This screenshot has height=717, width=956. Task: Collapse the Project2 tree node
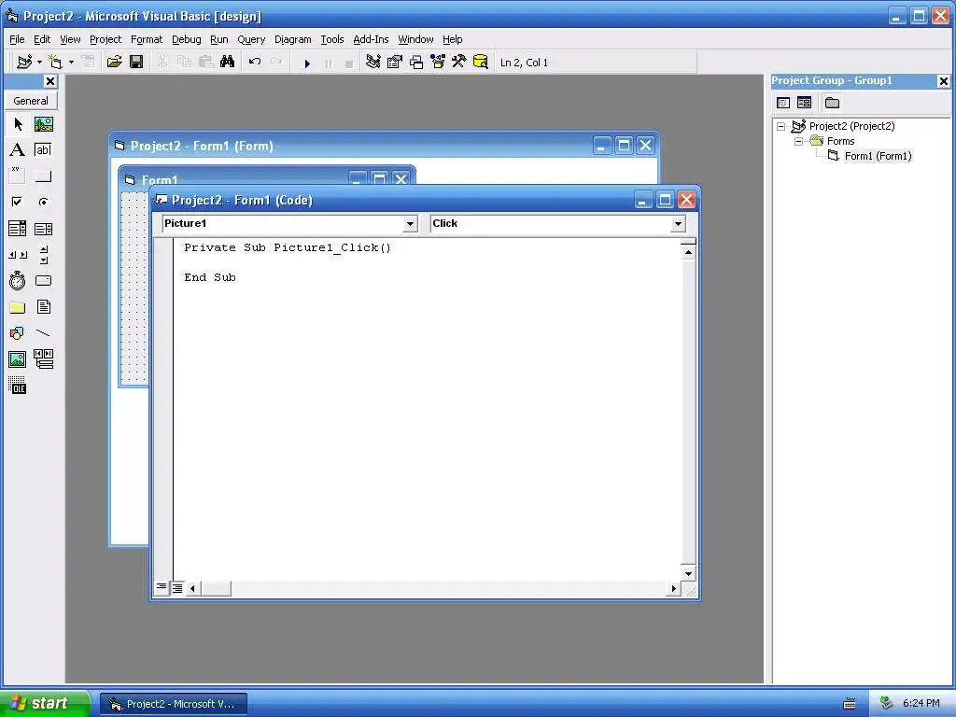781,126
